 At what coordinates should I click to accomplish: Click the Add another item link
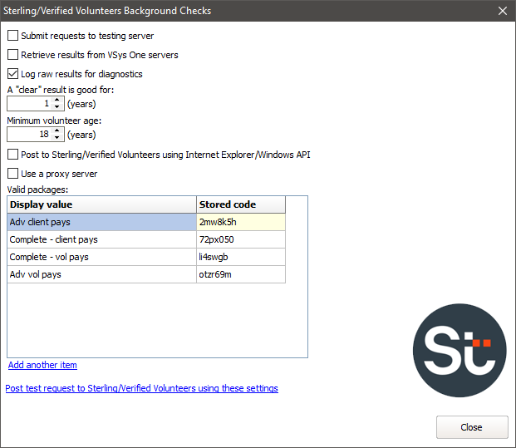[42, 365]
